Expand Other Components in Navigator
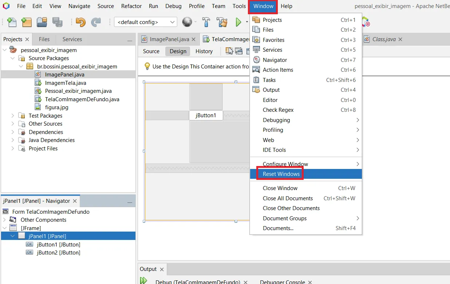 [5, 220]
